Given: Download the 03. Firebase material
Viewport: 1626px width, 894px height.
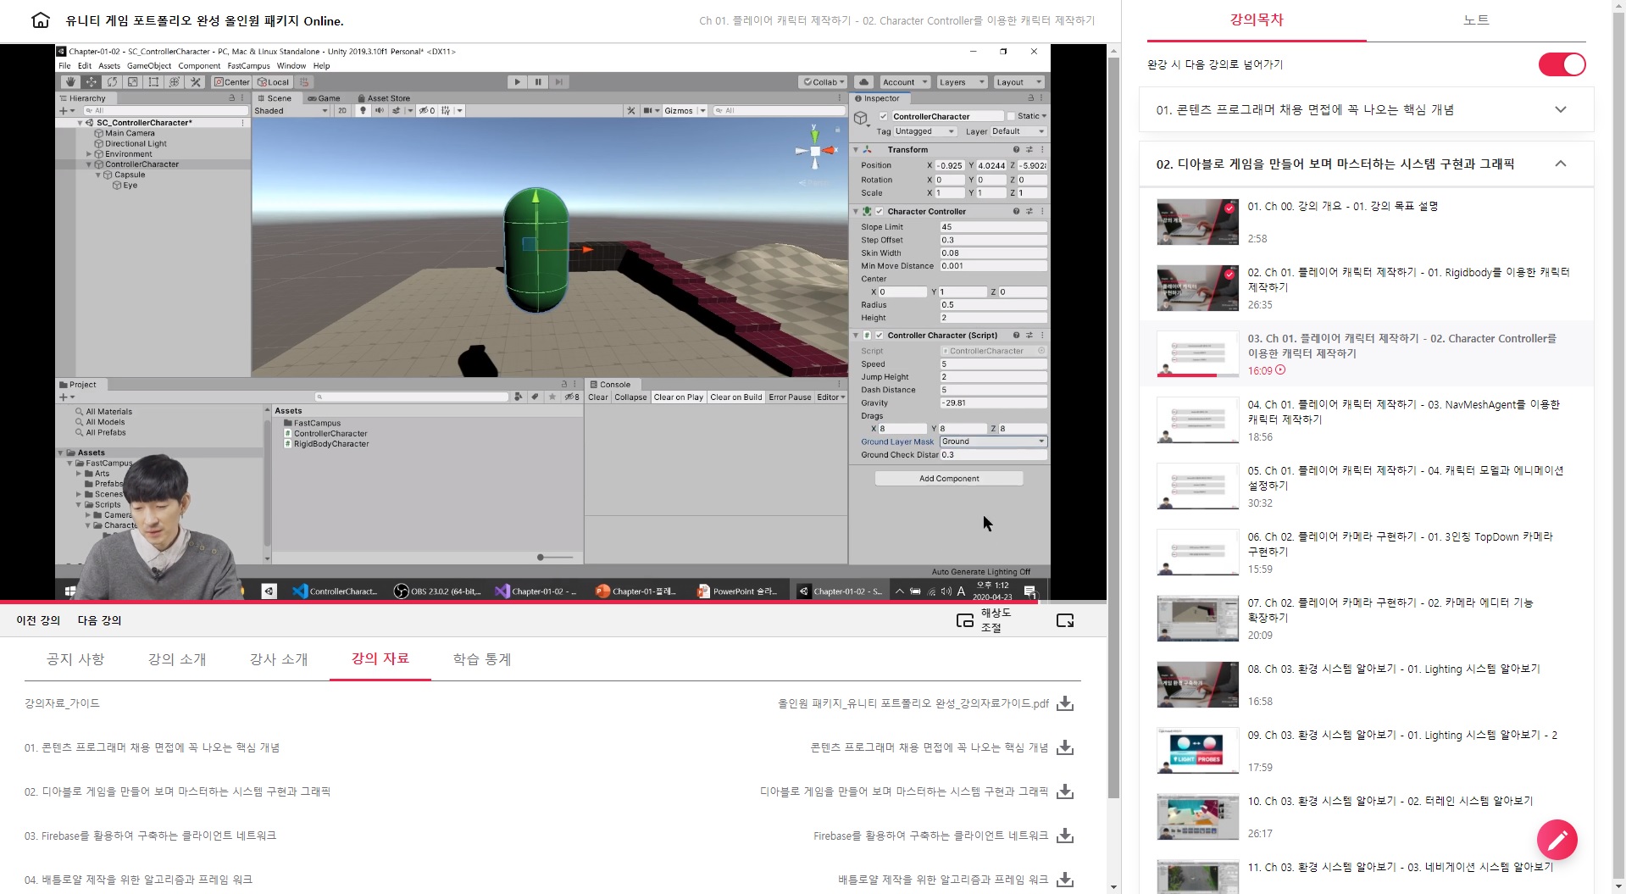Looking at the screenshot, I should (x=1065, y=836).
